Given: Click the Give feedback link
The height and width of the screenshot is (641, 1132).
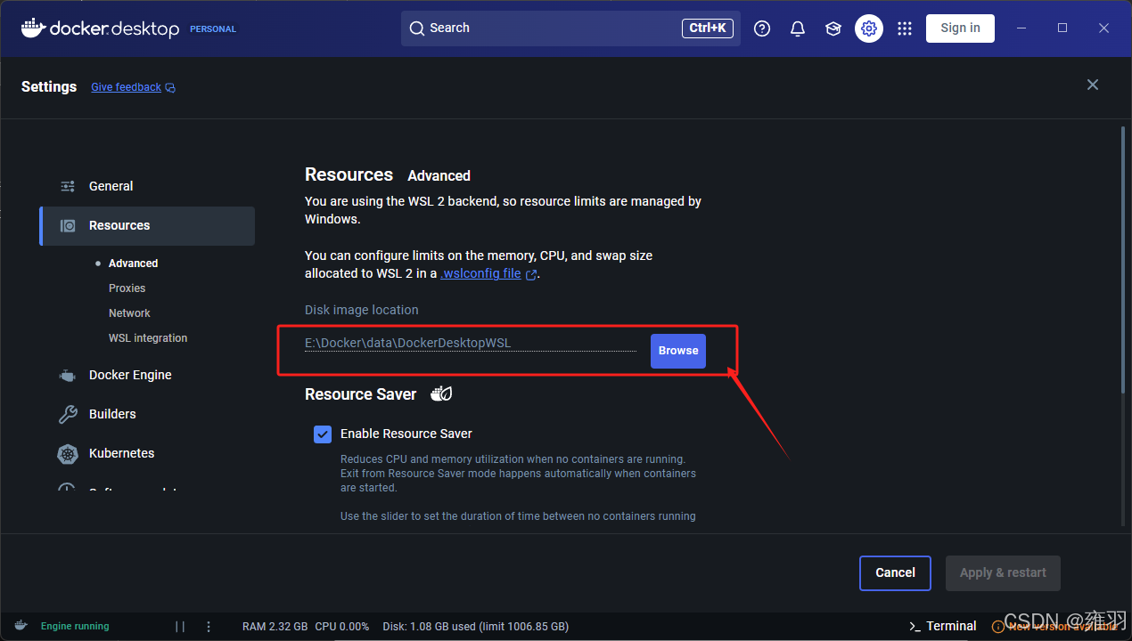Looking at the screenshot, I should [126, 87].
